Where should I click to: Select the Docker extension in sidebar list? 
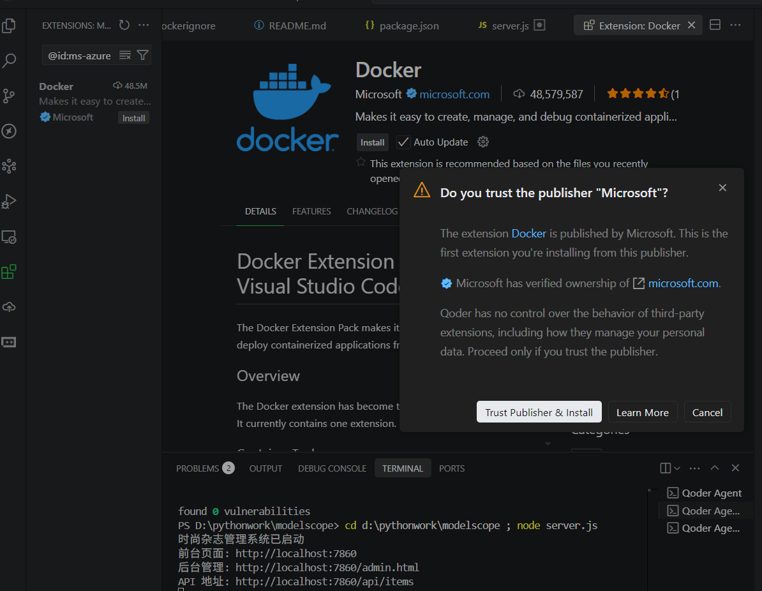(x=94, y=102)
